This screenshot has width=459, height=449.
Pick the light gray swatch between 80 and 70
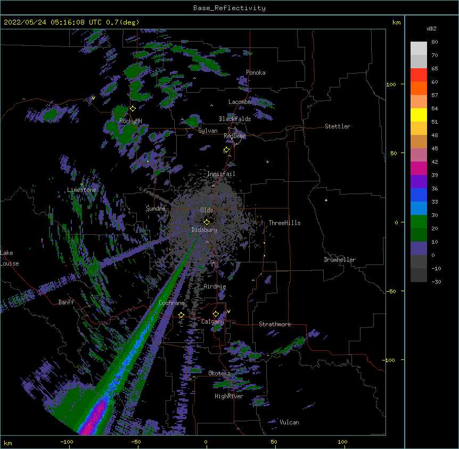[x=419, y=49]
